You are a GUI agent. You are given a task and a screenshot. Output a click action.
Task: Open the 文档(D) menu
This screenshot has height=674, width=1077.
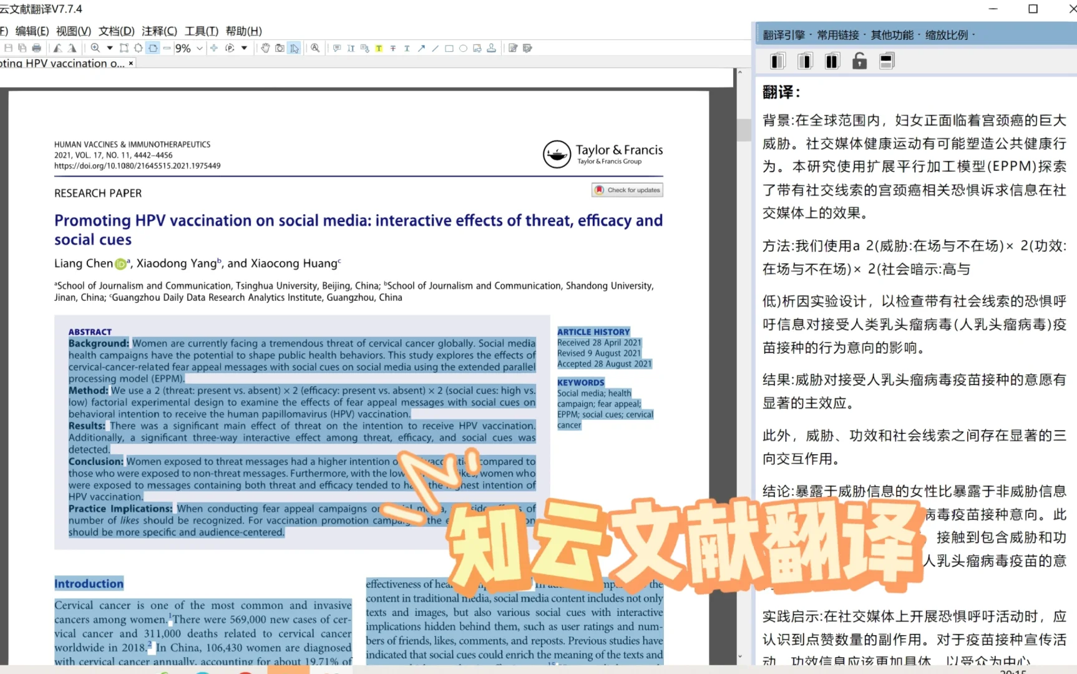pyautogui.click(x=117, y=31)
